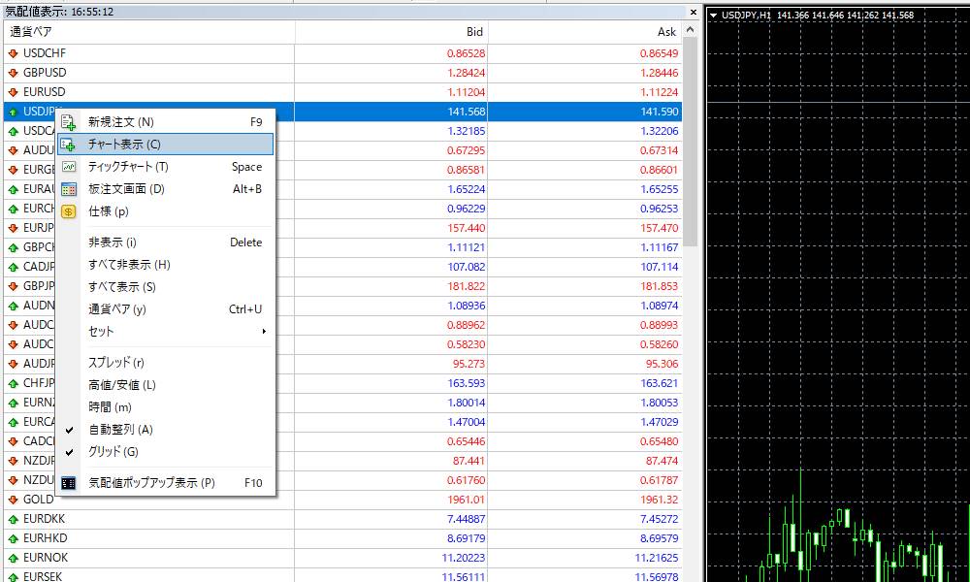This screenshot has height=582, width=970.
Task: Select the GOLD symbol row
Action: click(x=39, y=500)
